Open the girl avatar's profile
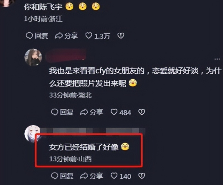Image resolution: width=223 pixels, height=185 pixels. [x=33, y=57]
